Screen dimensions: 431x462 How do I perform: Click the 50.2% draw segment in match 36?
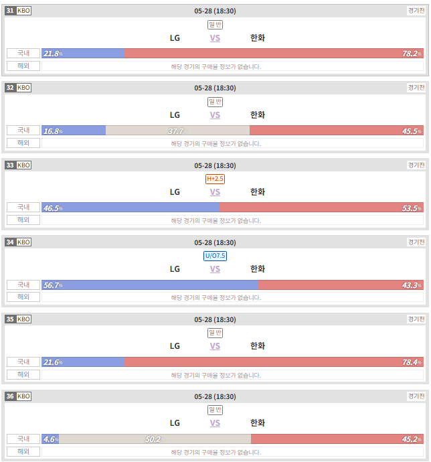click(155, 439)
